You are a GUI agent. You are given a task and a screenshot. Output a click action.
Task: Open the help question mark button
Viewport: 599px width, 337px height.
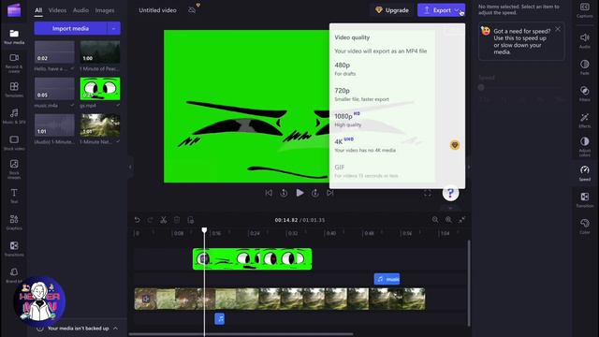[x=450, y=193]
